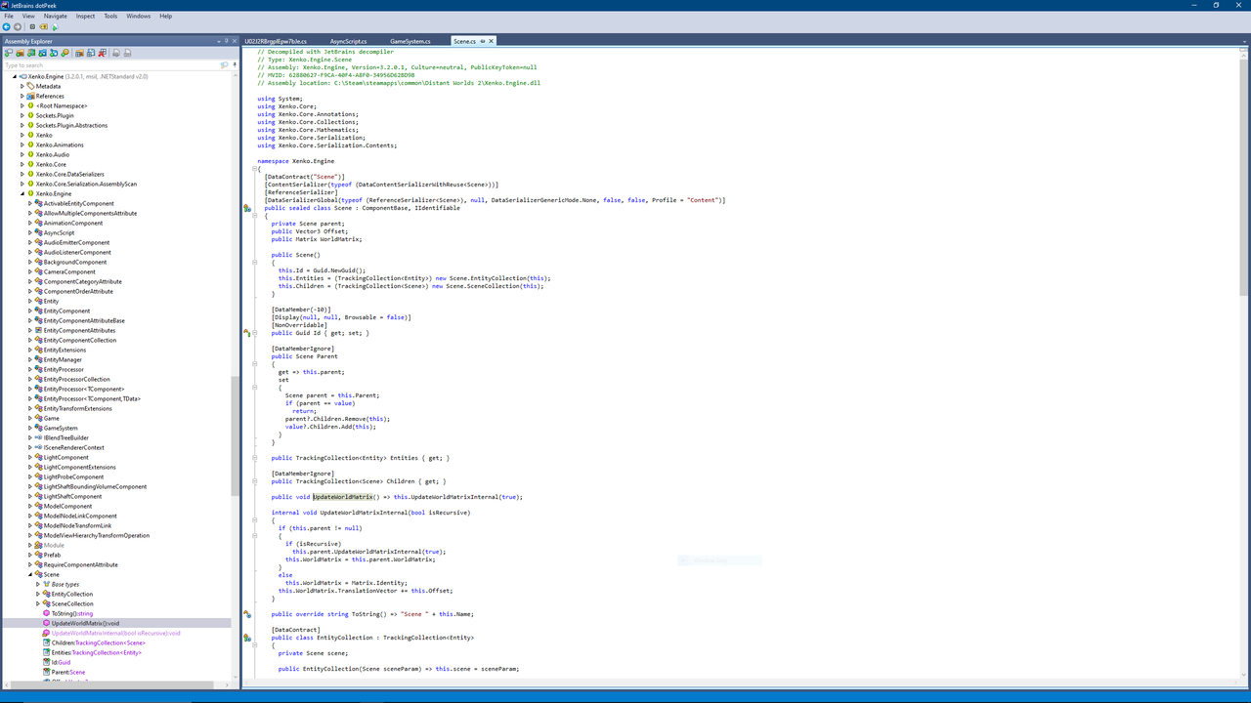Toggle pin on the Scene.cs tab
This screenshot has height=703, width=1251.
(483, 41)
